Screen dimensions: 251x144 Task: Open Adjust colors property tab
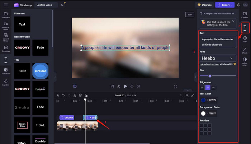click(245, 61)
